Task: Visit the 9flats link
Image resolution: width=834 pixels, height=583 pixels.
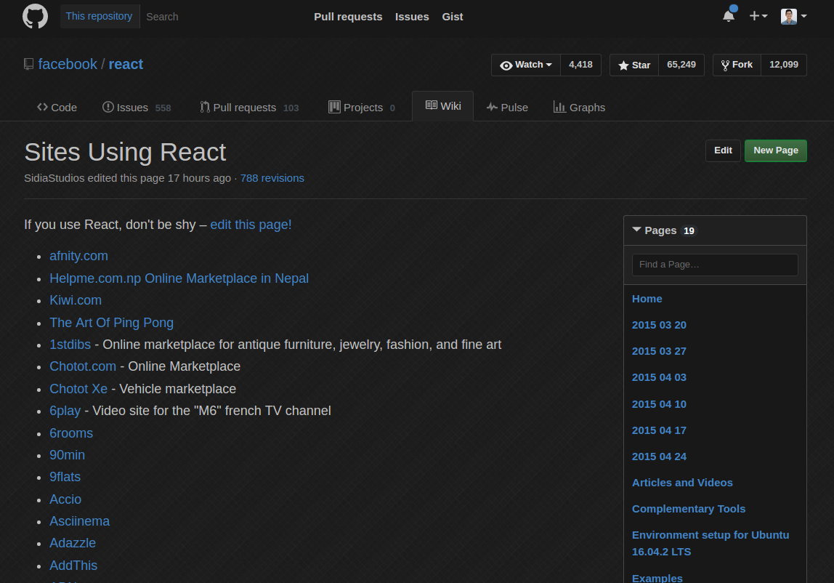Action: click(65, 477)
